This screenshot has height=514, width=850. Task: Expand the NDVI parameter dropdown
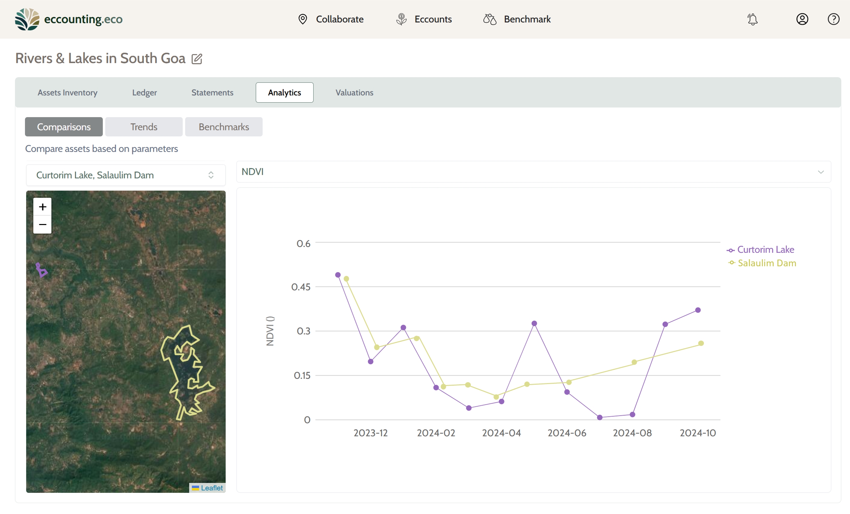point(533,172)
